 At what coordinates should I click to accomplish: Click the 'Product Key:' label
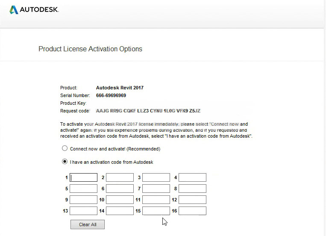pyautogui.click(x=73, y=103)
